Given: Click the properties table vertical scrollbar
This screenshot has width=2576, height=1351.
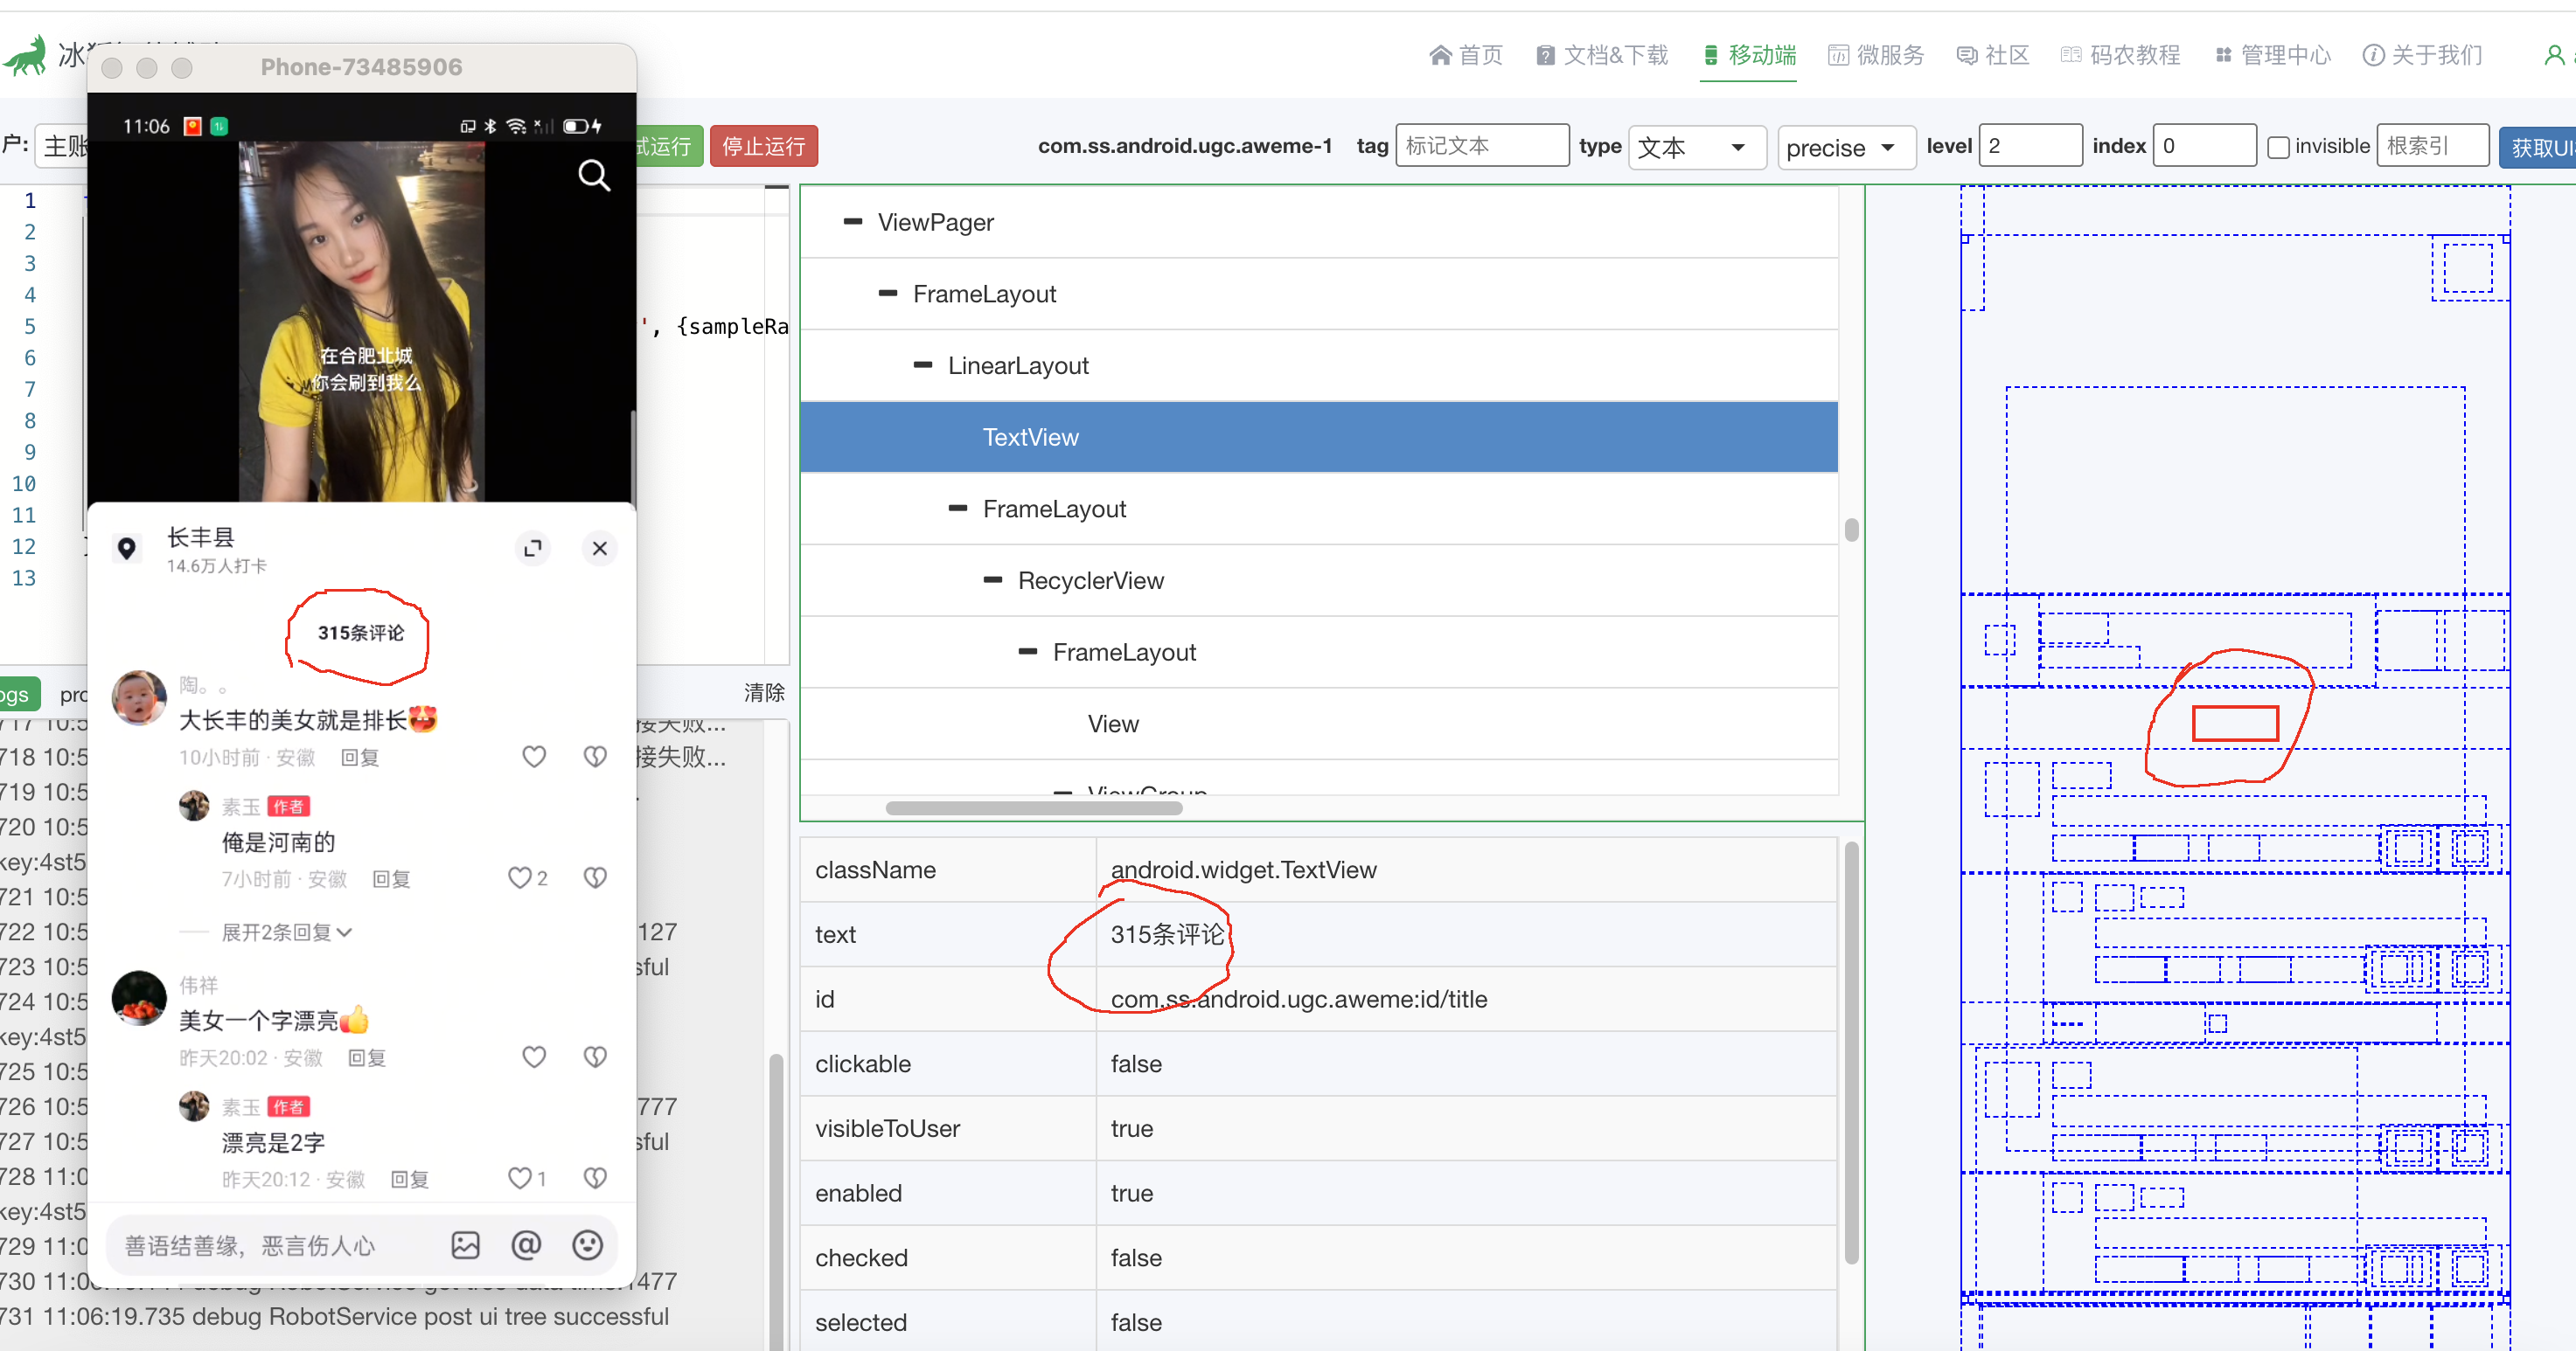Looking at the screenshot, I should coord(1851,1054).
